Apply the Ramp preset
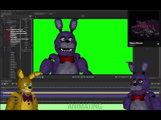The height and width of the screenshot is (120, 161). (26, 45)
